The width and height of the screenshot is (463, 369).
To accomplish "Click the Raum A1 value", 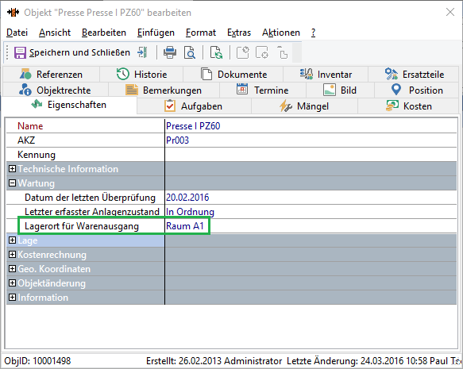I will (185, 226).
